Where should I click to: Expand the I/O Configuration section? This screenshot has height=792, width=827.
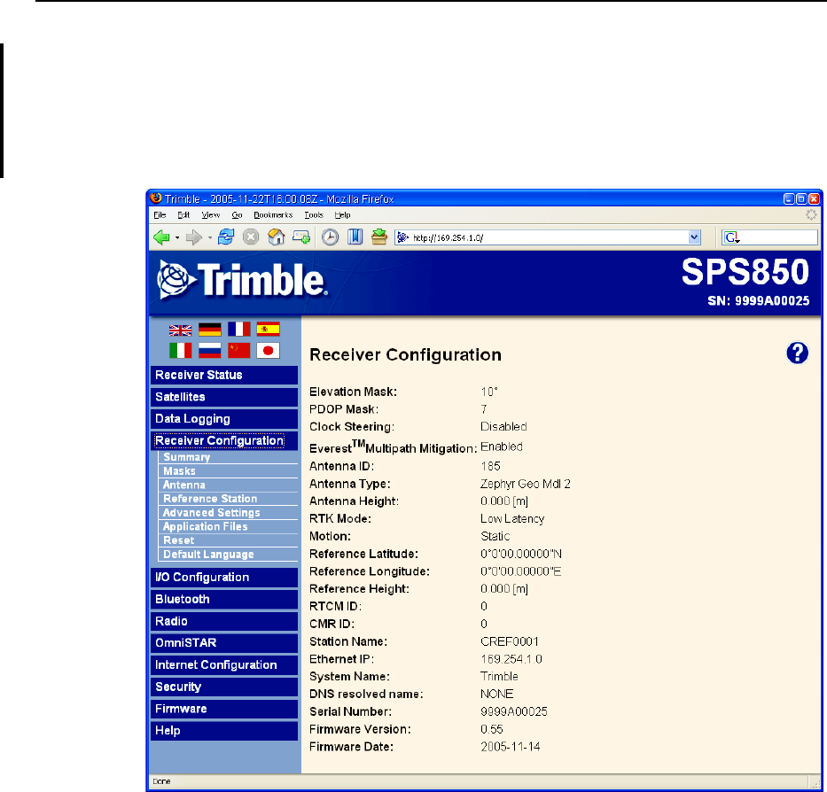224,578
